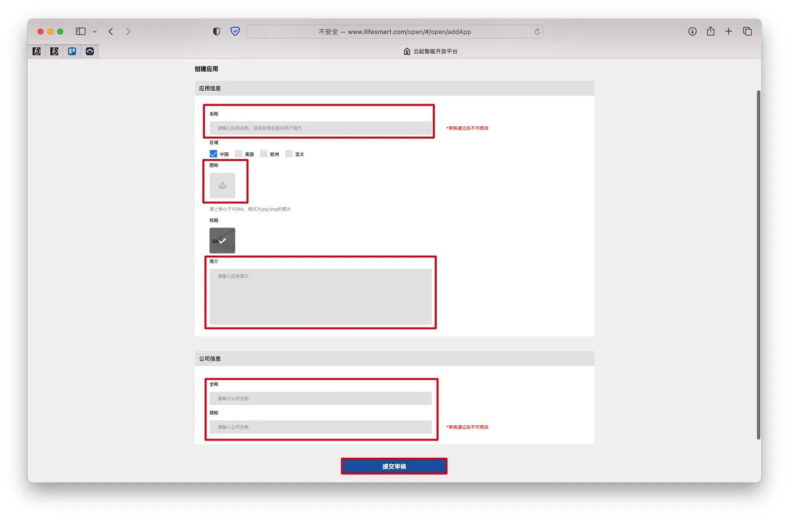Check the 欧洲 region checkbox
The width and height of the screenshot is (789, 519).
click(264, 154)
